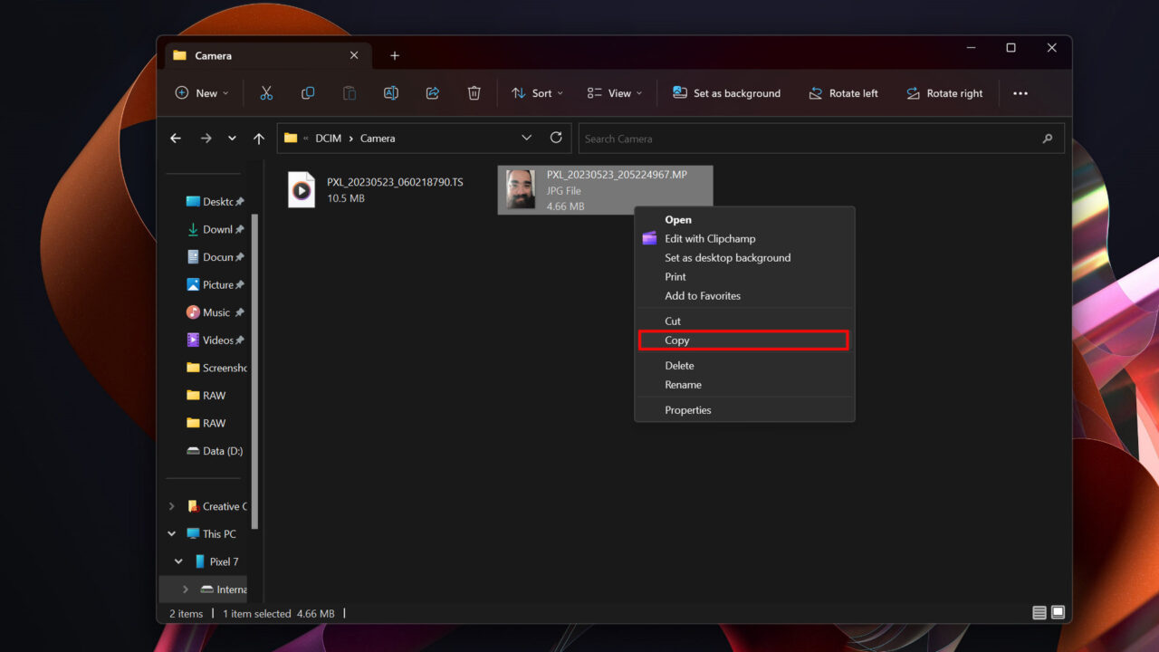Click the Delete trash icon in the toolbar
This screenshot has height=652, width=1159.
[474, 92]
